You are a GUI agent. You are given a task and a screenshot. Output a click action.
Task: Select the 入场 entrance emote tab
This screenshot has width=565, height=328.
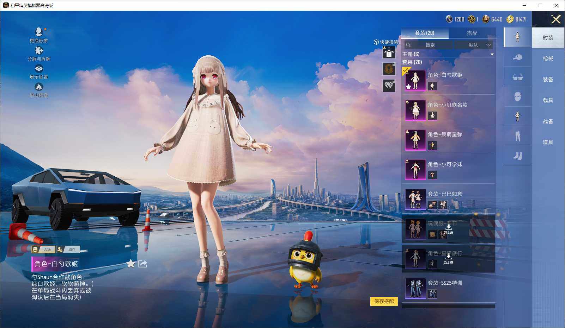click(44, 249)
